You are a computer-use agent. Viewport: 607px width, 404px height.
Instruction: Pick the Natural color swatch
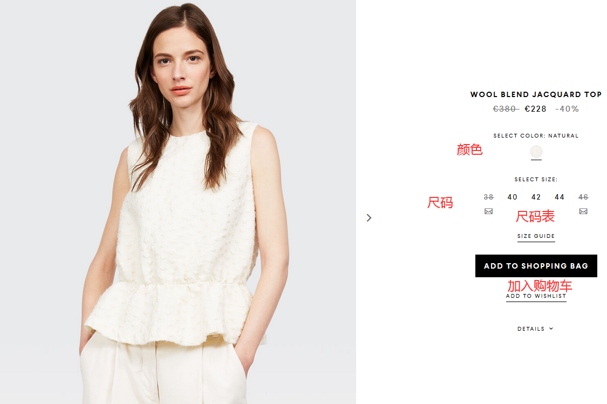536,152
